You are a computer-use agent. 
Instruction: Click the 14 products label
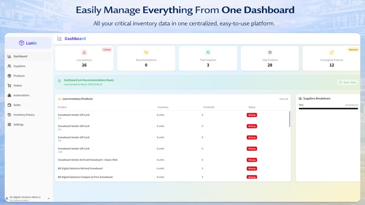click(x=351, y=105)
